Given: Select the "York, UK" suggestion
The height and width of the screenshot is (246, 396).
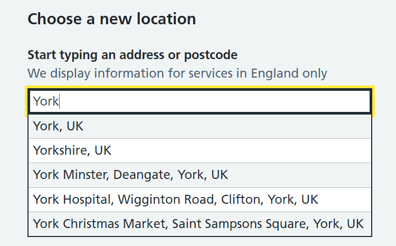Looking at the screenshot, I should pyautogui.click(x=58, y=126).
